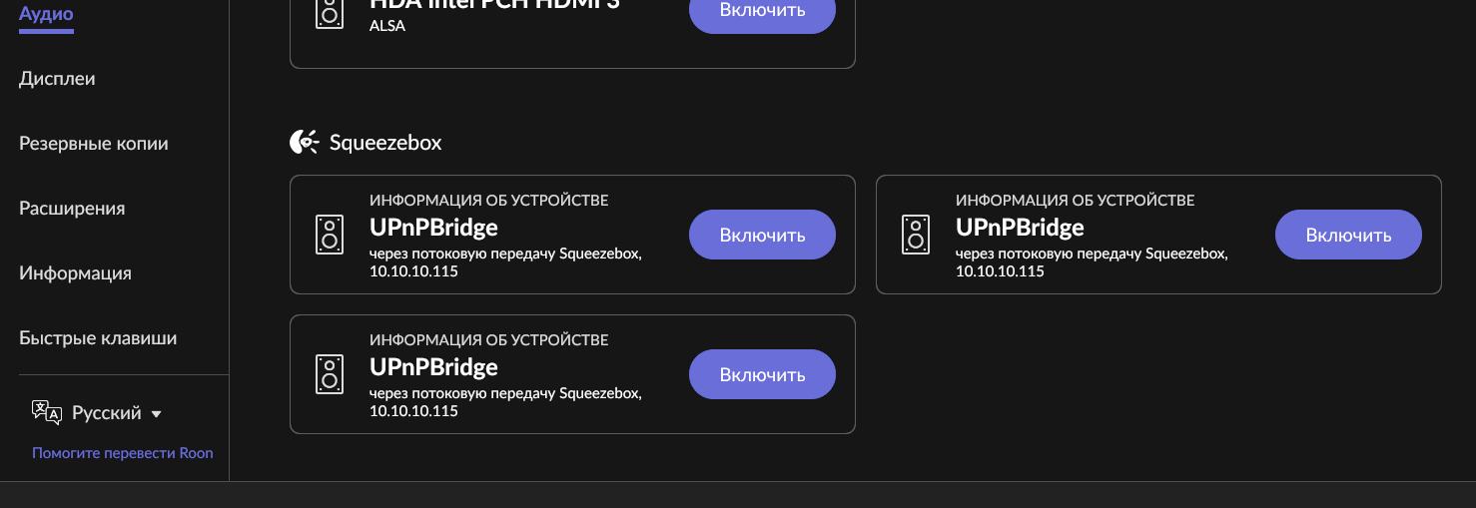Enable the HDA Intel PCH HDMI 3 device
Screen dimensions: 1476x508
click(x=762, y=12)
